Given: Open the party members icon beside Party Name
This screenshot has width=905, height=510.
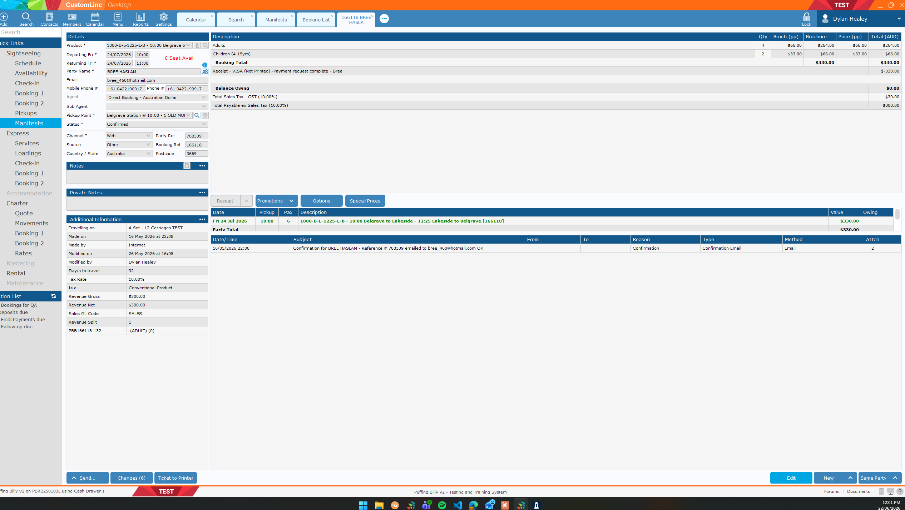Looking at the screenshot, I should 205,72.
